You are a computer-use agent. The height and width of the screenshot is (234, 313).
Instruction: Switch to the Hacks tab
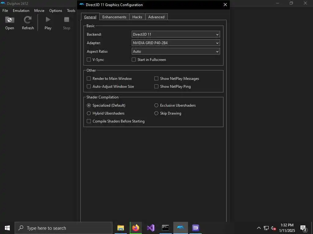(x=137, y=17)
